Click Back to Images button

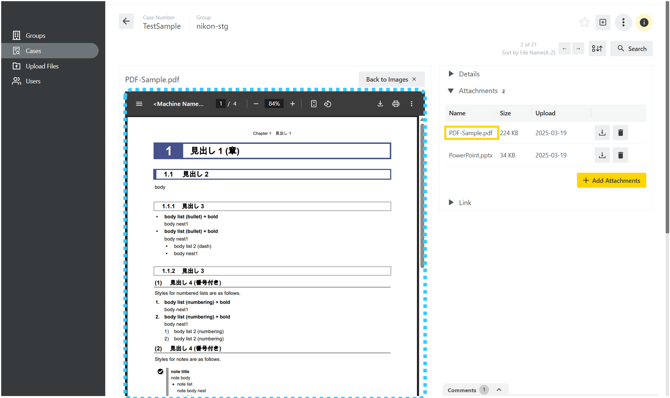[391, 79]
